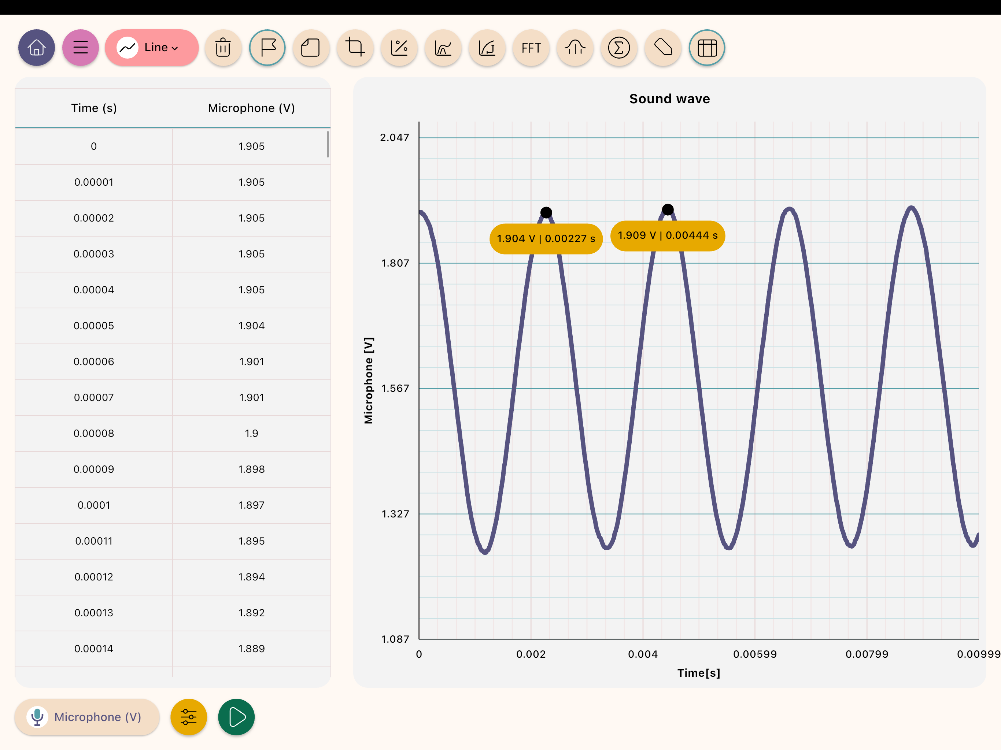Image resolution: width=1001 pixels, height=750 pixels.
Task: Click the voltage cell 1.889
Action: pos(252,649)
